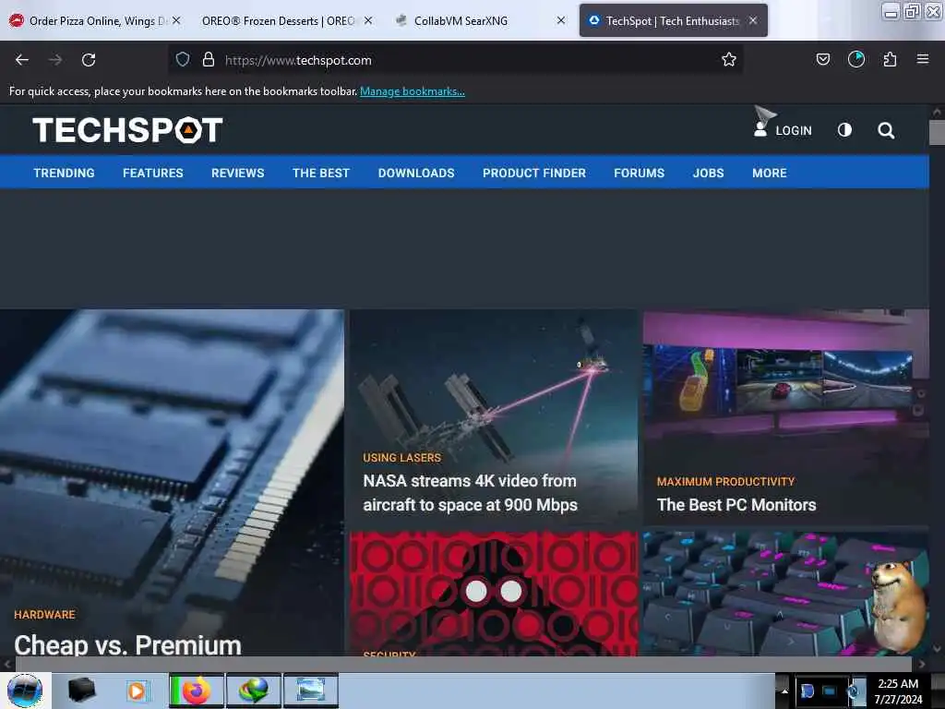The height and width of the screenshot is (709, 945).
Task: Click MAXIMUM PRODUCTIVITY category label
Action: click(725, 482)
